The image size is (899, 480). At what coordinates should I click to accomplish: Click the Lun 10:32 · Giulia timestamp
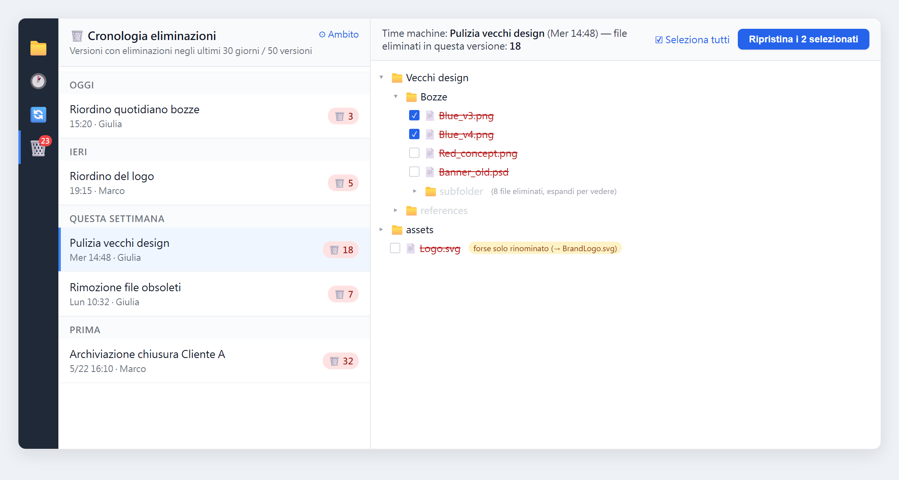(104, 302)
